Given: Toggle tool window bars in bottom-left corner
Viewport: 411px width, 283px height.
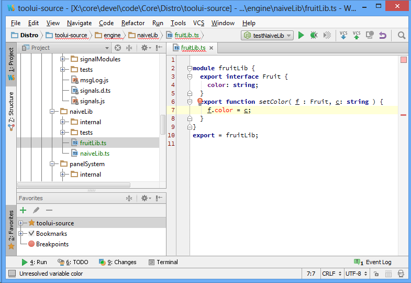Looking at the screenshot, I should (11, 274).
